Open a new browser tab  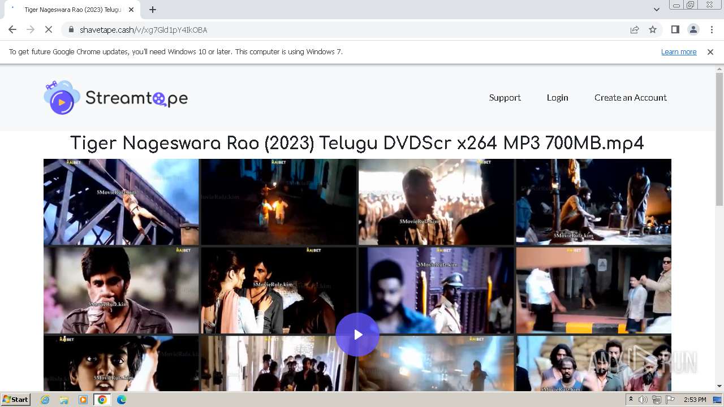click(153, 10)
